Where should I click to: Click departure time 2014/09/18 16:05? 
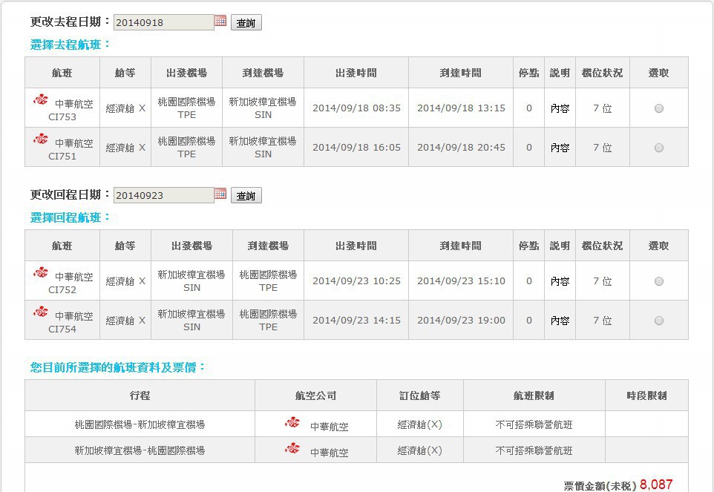356,148
